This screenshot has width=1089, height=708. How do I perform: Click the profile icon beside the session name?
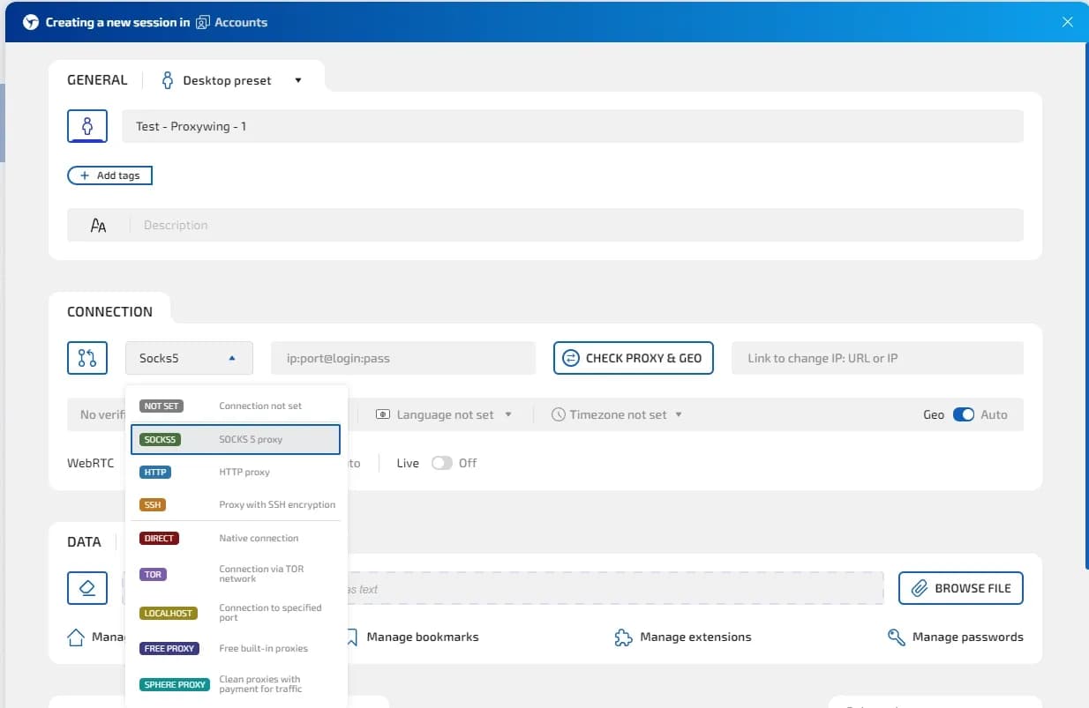coord(87,125)
